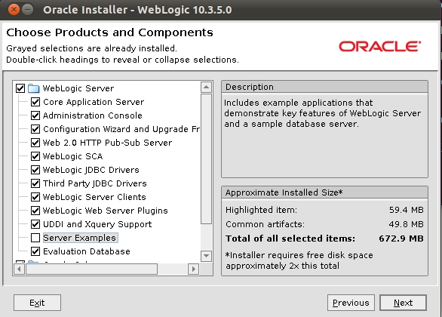Click the Exit button
This screenshot has width=442, height=317.
point(37,303)
